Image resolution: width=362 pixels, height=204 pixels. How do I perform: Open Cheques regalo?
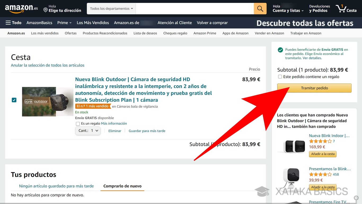(175, 33)
